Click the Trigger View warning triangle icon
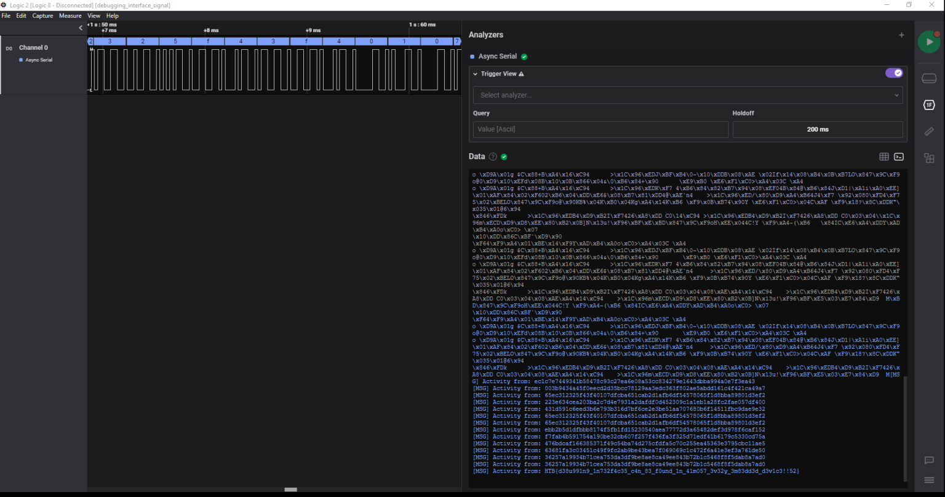 [x=521, y=74]
